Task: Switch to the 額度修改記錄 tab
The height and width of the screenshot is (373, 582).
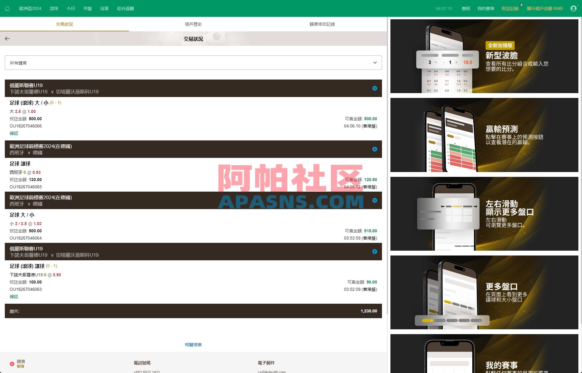Action: [x=322, y=24]
